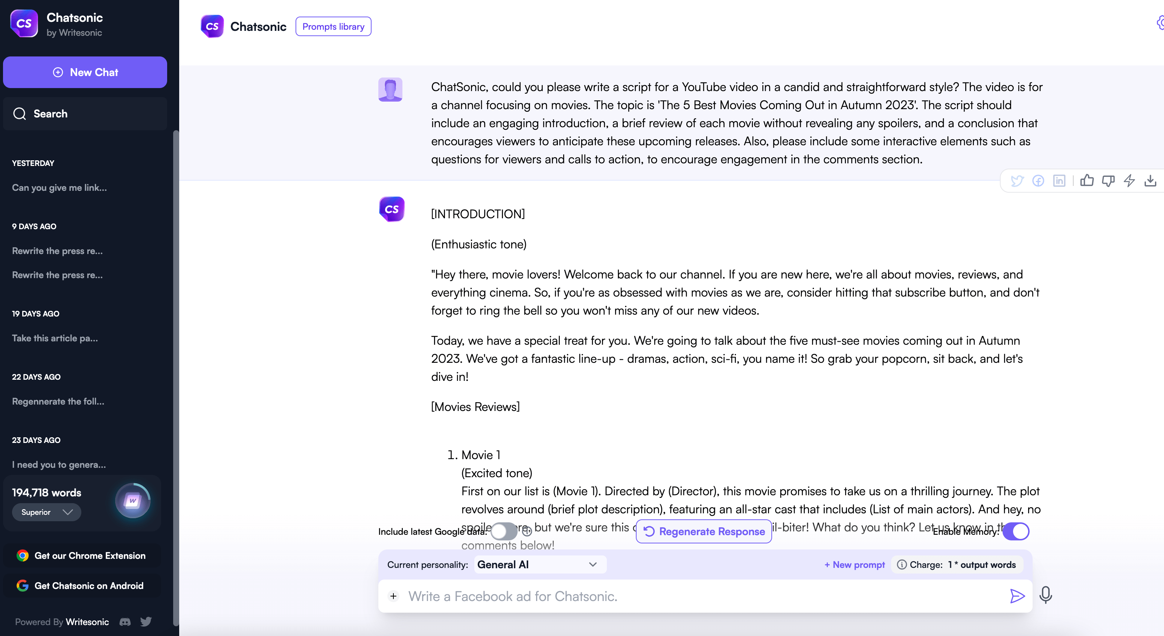The width and height of the screenshot is (1164, 636).
Task: Click the message input box
Action: (x=705, y=596)
